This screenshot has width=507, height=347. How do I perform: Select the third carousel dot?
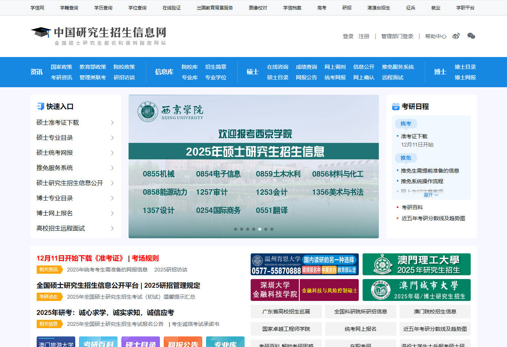[248, 229]
